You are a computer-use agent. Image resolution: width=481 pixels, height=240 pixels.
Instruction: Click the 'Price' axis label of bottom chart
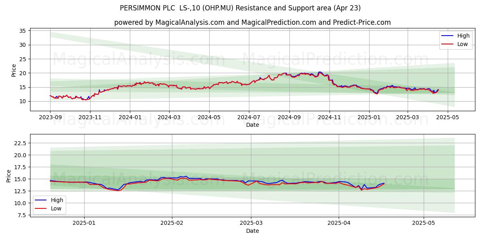tap(9, 176)
